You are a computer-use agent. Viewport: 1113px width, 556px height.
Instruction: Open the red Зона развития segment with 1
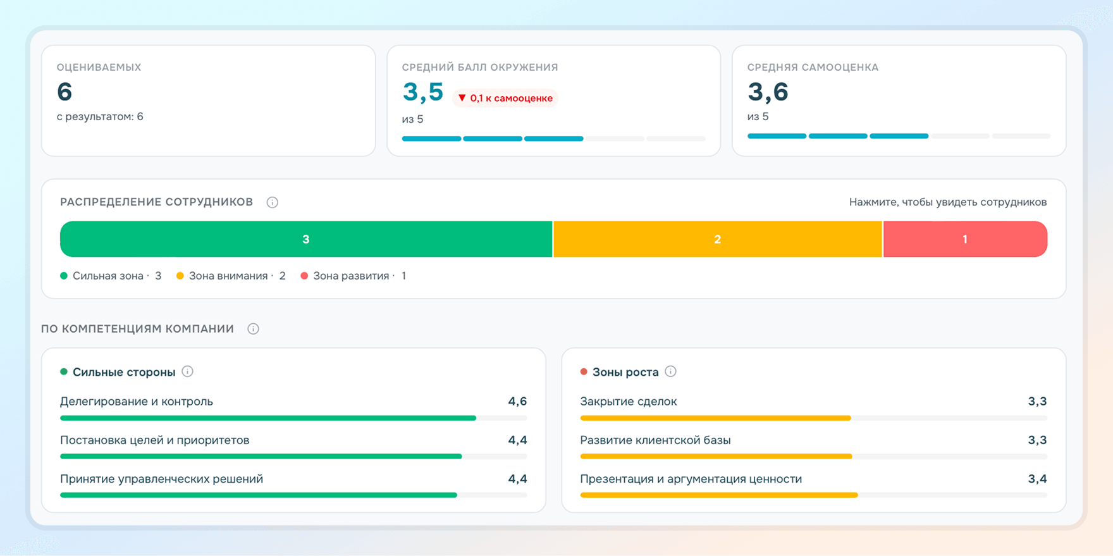pyautogui.click(x=965, y=239)
